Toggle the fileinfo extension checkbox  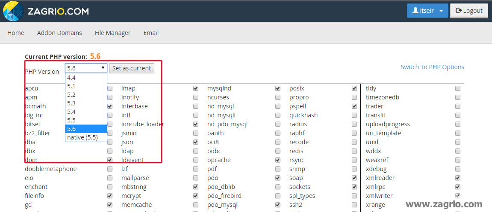coord(110,196)
